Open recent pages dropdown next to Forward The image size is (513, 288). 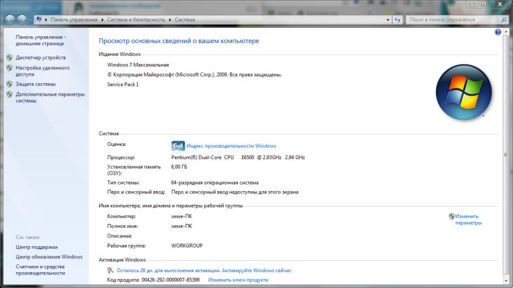pos(31,20)
